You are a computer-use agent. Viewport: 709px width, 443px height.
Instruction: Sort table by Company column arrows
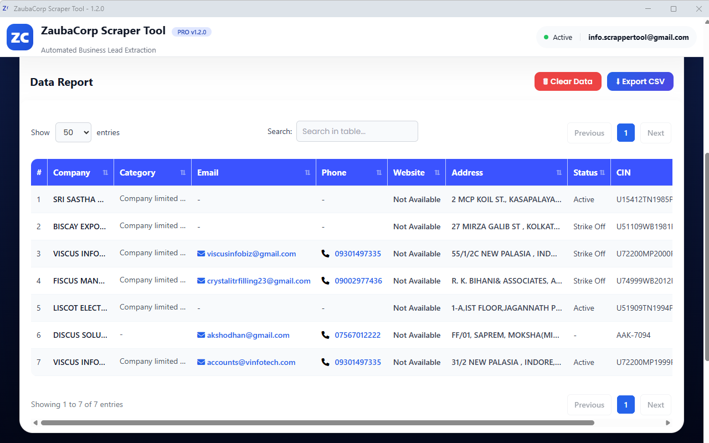pos(105,173)
